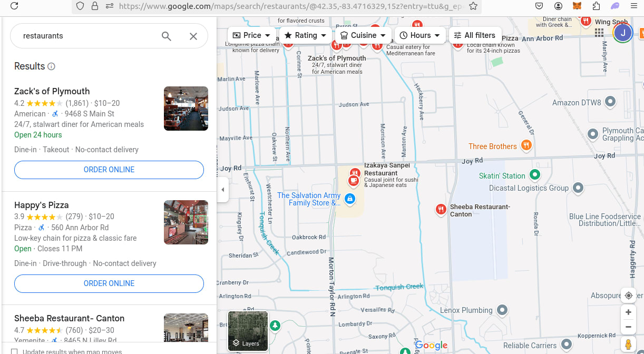
Task: Click Salvation Army Family Store marker
Action: (349, 199)
